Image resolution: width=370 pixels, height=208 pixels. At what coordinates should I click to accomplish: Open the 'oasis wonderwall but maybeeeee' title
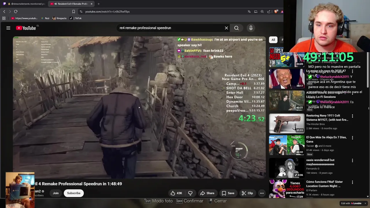tap(320, 162)
